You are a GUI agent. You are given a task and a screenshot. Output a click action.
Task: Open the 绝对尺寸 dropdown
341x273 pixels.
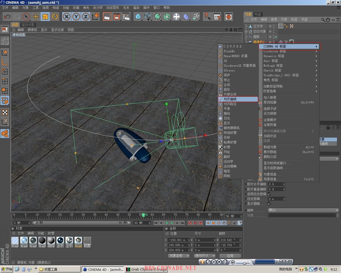(205, 256)
